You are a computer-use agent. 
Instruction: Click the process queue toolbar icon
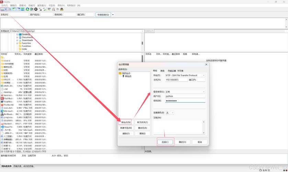[32, 9]
